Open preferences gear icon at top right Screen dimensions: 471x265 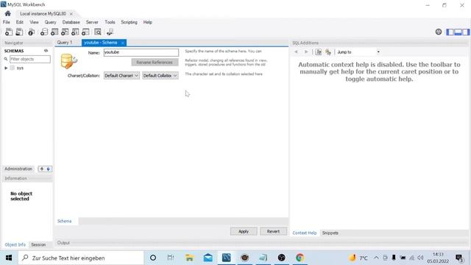[439, 32]
